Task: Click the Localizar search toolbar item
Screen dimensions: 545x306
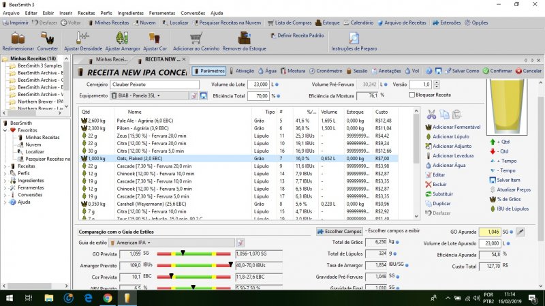Action: point(176,22)
